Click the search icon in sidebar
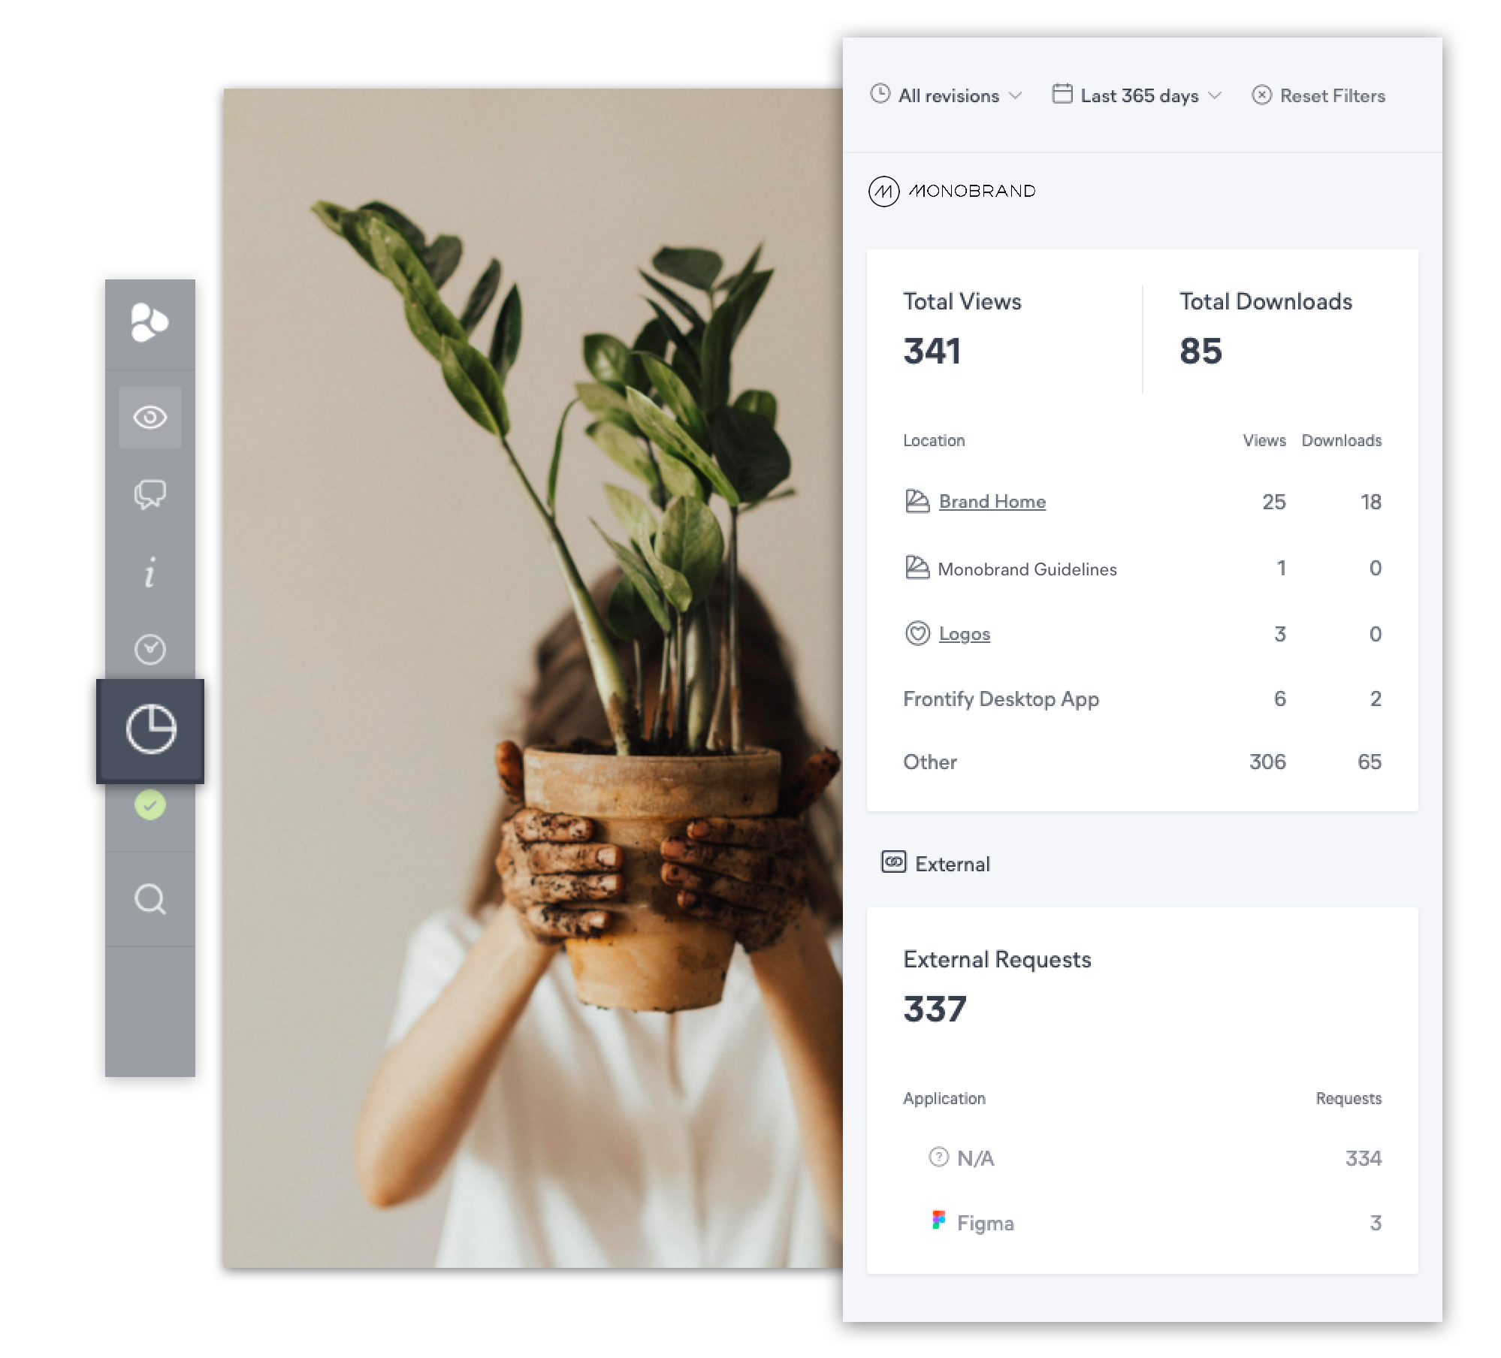Screen dimensions: 1501x1358 point(150,899)
